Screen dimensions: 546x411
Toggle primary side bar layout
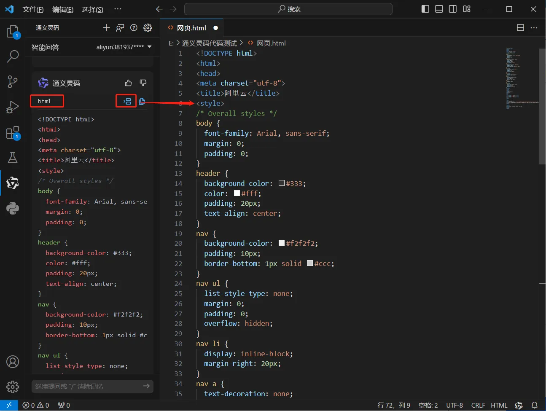[x=425, y=9]
